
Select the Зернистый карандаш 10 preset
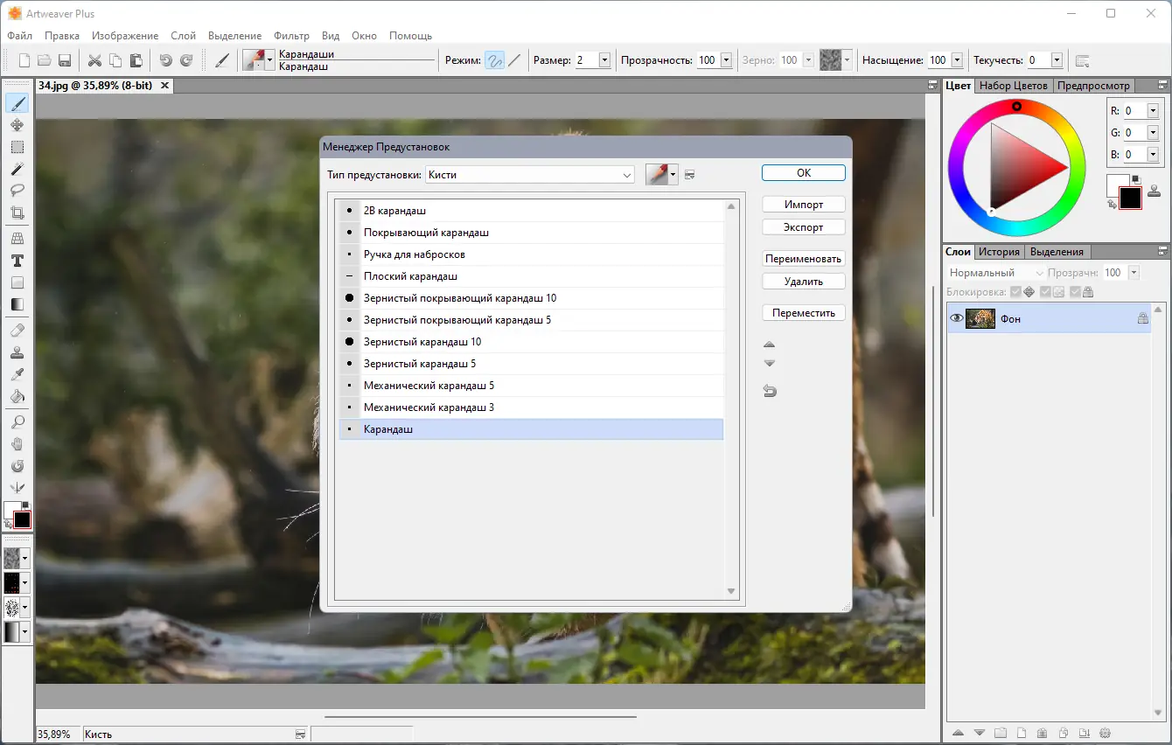tap(429, 341)
